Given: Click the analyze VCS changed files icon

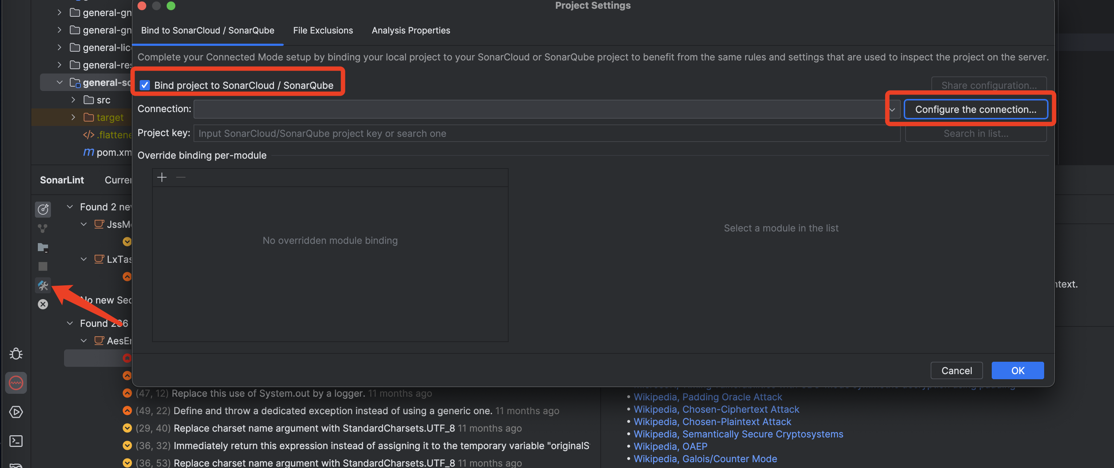Looking at the screenshot, I should (x=43, y=228).
